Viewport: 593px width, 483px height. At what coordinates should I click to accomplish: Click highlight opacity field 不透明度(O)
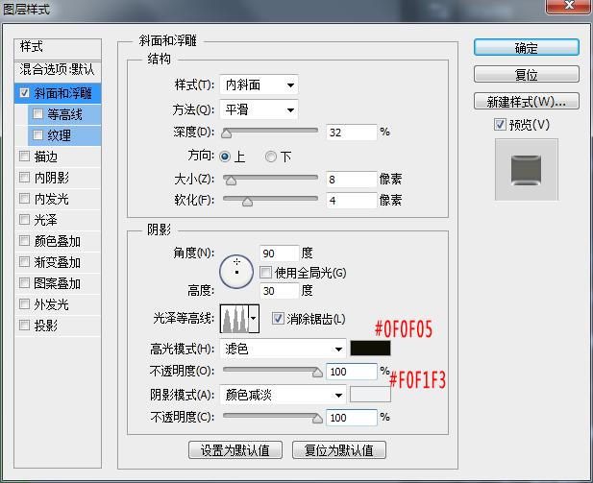pos(352,372)
